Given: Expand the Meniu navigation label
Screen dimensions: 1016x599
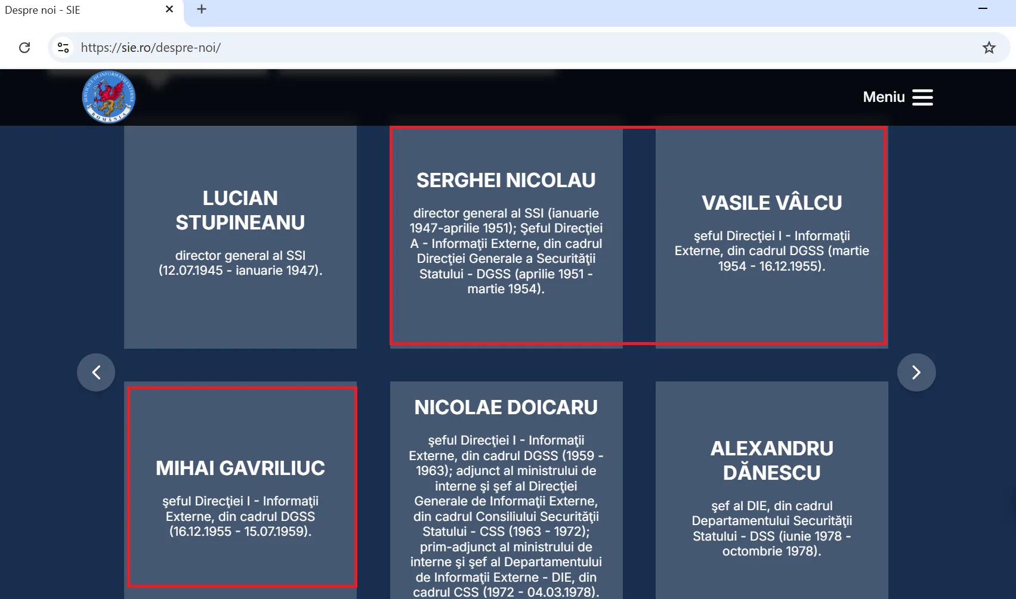Looking at the screenshot, I should (884, 97).
